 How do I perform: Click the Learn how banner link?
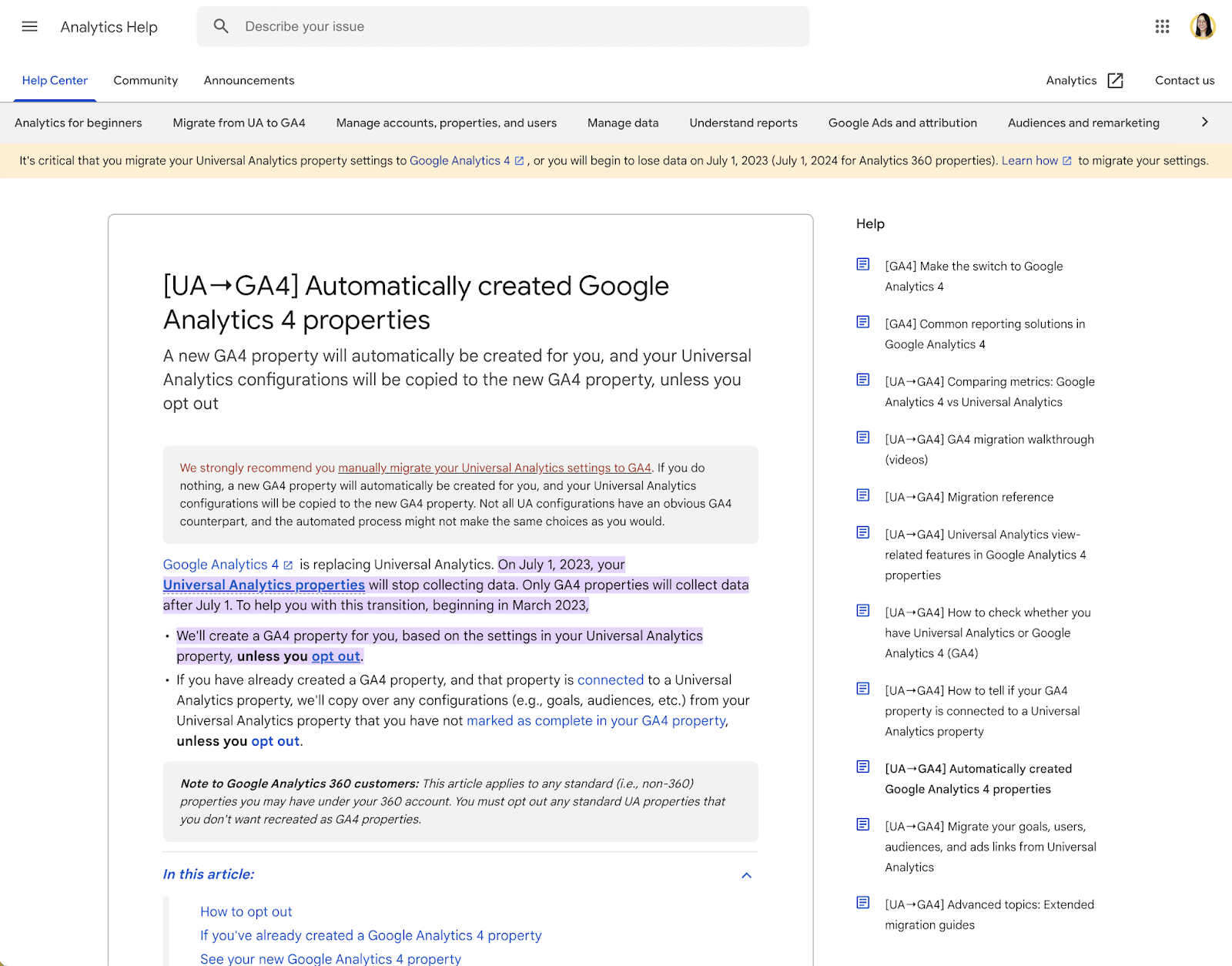point(1029,160)
